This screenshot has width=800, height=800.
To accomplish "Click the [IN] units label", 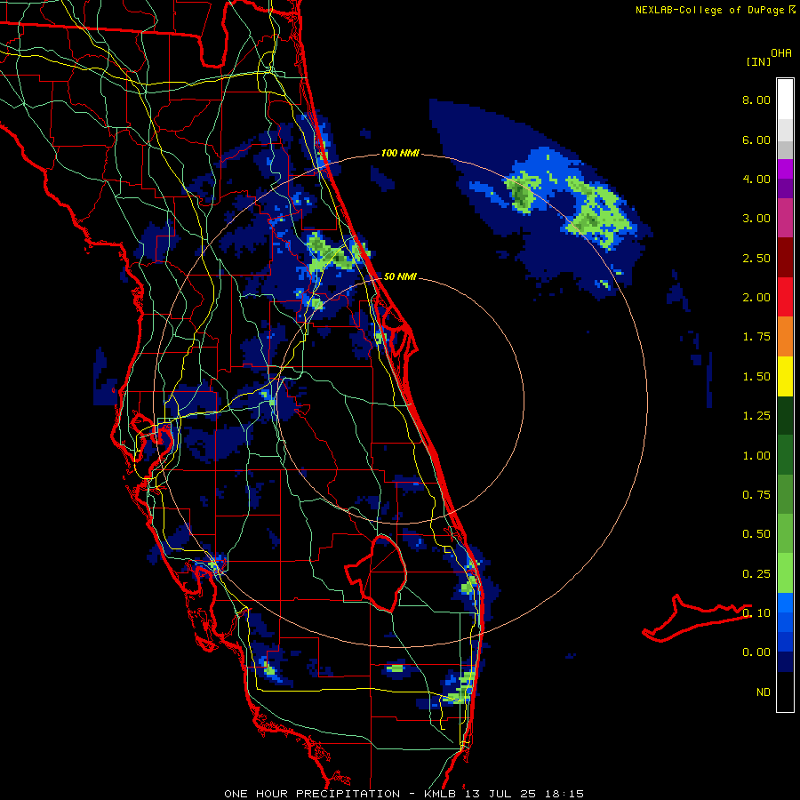I will [x=758, y=61].
